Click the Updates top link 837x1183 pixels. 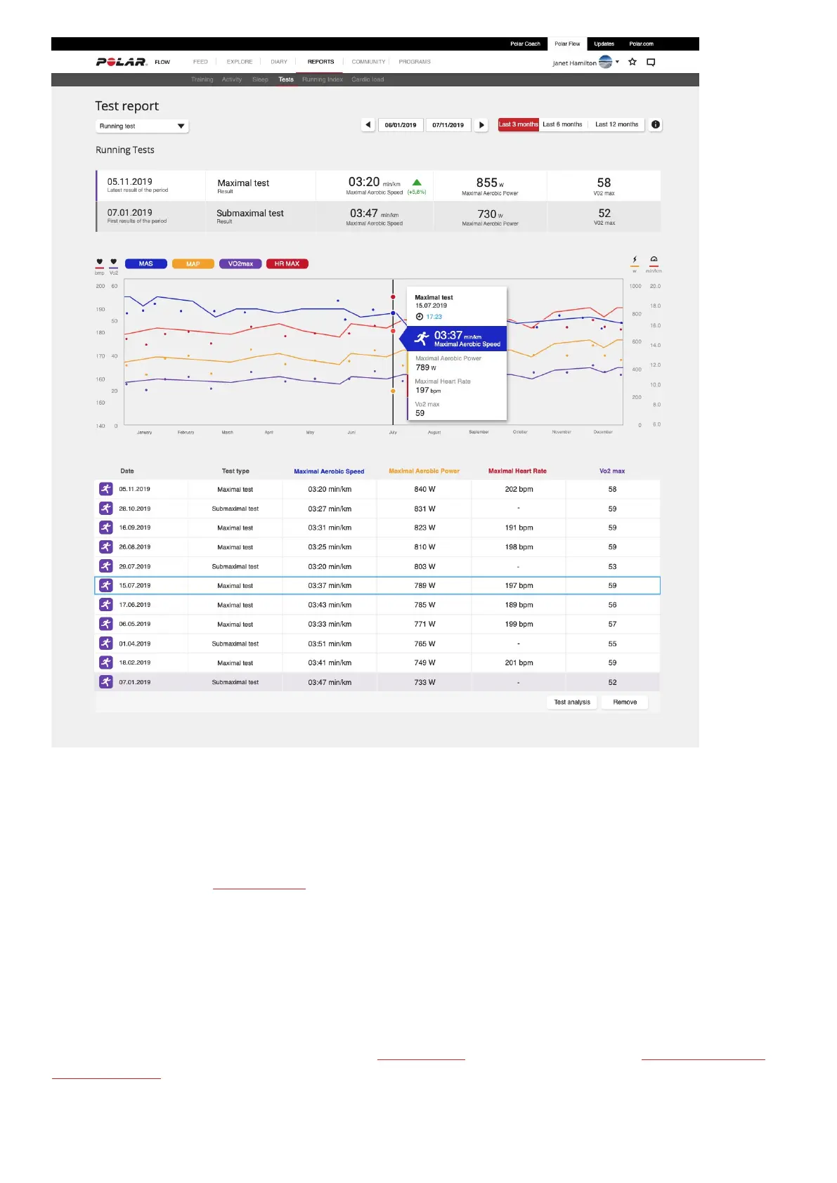tap(604, 44)
